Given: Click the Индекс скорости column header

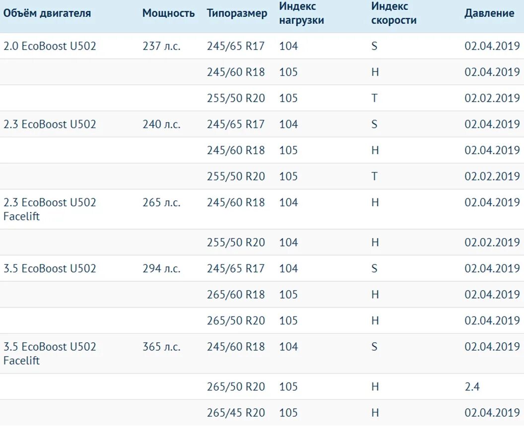Looking at the screenshot, I should pyautogui.click(x=393, y=13).
